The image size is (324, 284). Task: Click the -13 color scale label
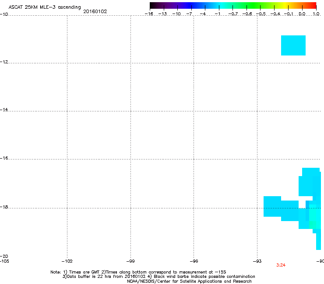click(162, 14)
